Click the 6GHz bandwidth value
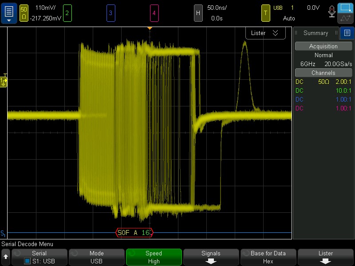Screen dimensions: 355x266 tap(308, 64)
